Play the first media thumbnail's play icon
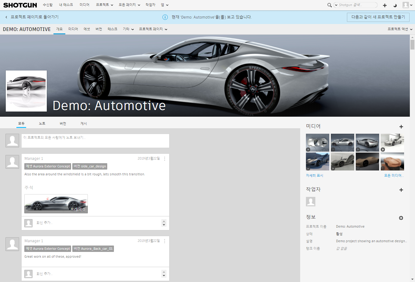The width and height of the screenshot is (415, 282). (x=308, y=150)
